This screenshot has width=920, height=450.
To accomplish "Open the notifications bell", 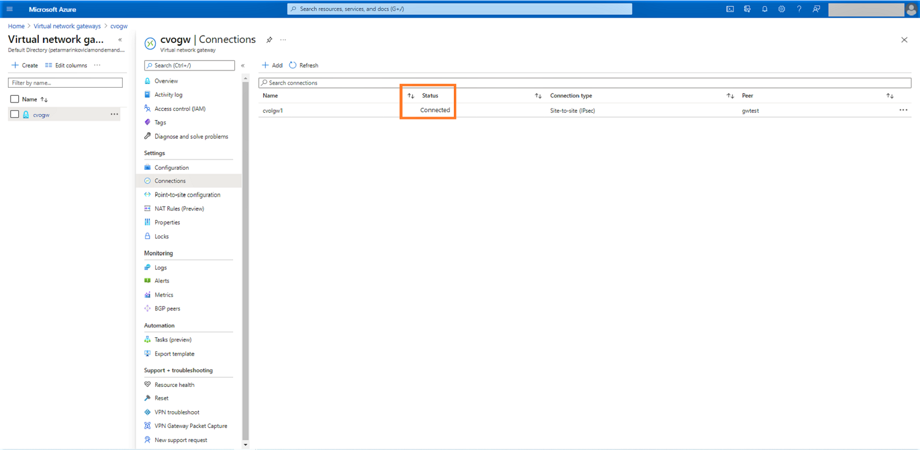I will coord(764,9).
